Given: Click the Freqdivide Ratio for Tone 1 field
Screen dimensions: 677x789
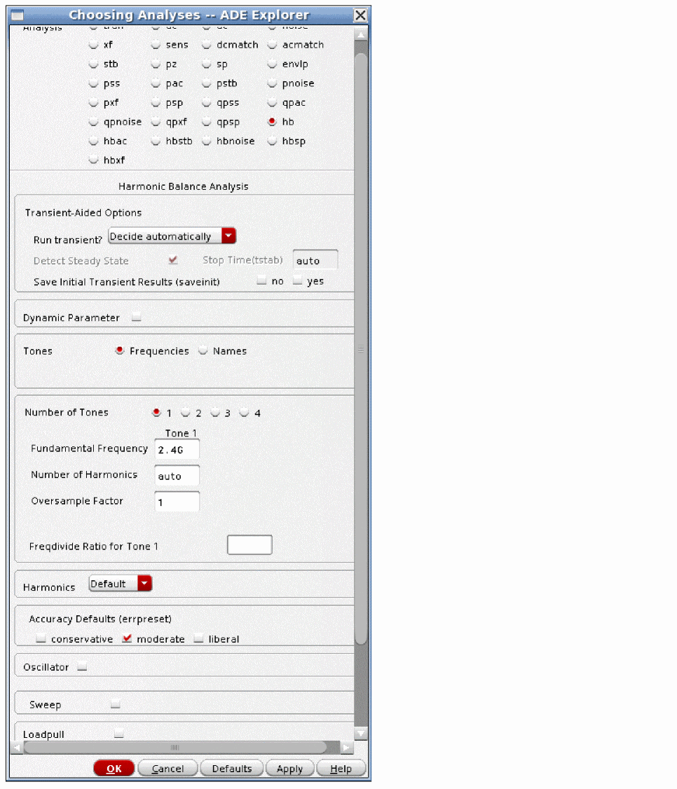Looking at the screenshot, I should pos(249,545).
